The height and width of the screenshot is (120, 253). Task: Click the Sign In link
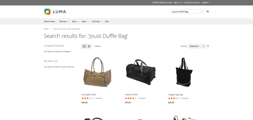[x=177, y=2]
